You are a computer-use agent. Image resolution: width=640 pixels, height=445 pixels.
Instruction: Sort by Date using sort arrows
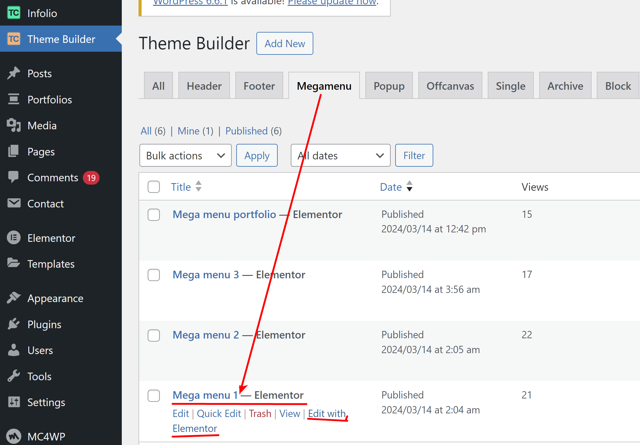[x=410, y=186]
